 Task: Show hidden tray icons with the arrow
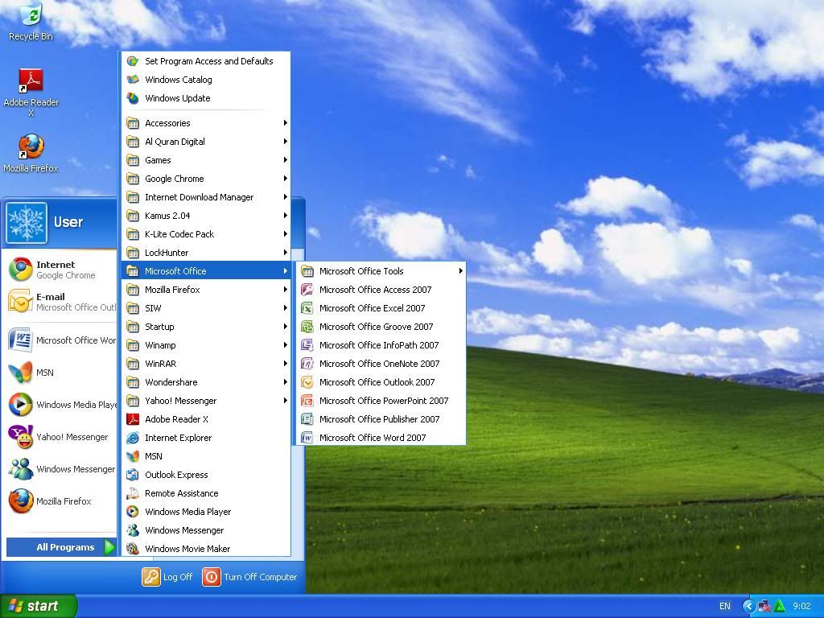(748, 607)
